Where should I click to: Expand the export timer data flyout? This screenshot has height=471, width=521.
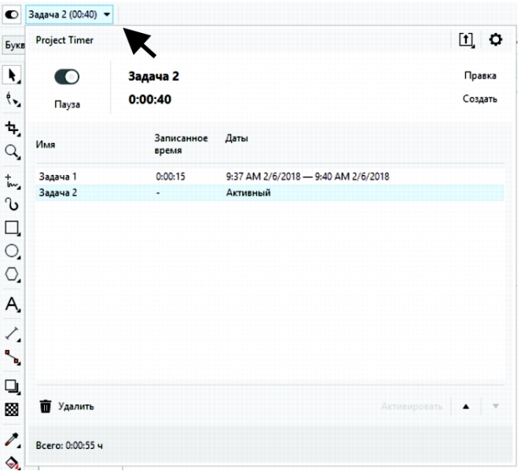click(466, 39)
